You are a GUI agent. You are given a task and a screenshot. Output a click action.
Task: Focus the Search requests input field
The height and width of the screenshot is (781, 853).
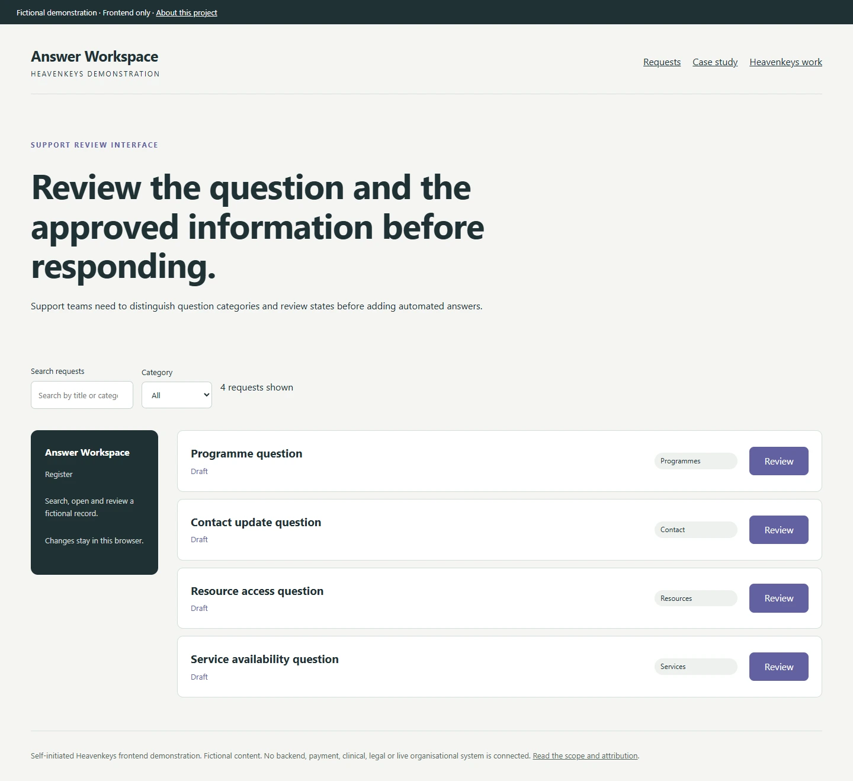point(82,395)
